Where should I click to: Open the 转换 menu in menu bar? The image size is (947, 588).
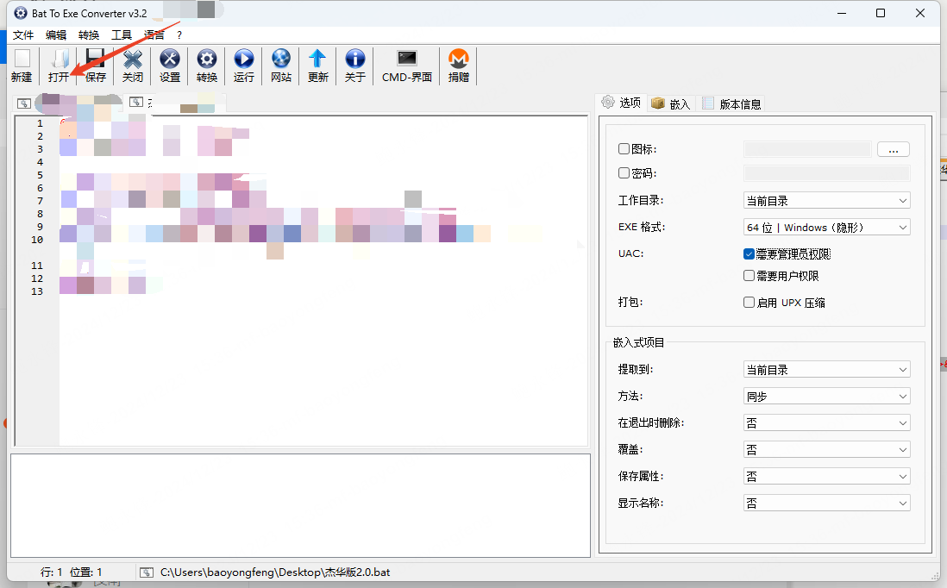click(x=89, y=35)
